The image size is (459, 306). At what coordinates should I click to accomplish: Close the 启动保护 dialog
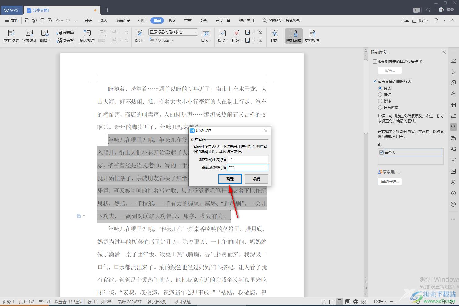coord(266,131)
